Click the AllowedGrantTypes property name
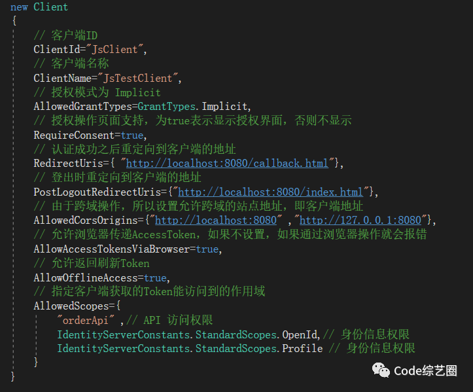The height and width of the screenshot is (392, 473). pyautogui.click(x=83, y=107)
